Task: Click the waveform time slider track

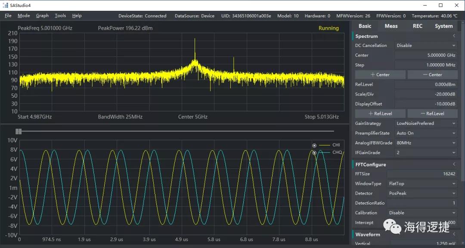Action: (178, 131)
